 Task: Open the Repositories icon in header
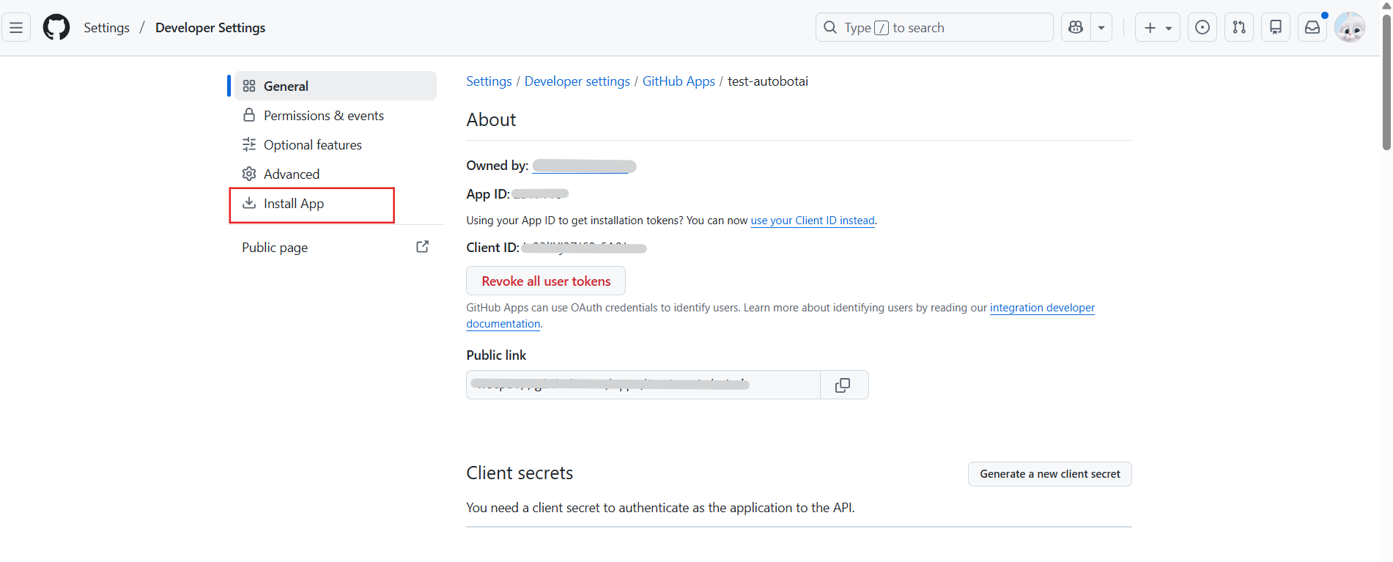click(1276, 28)
